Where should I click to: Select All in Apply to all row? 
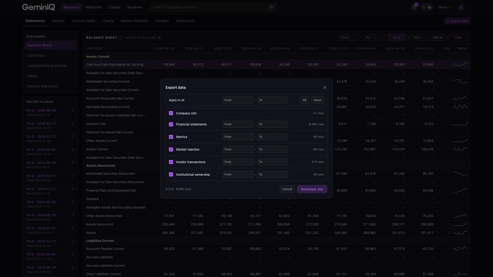click(305, 100)
